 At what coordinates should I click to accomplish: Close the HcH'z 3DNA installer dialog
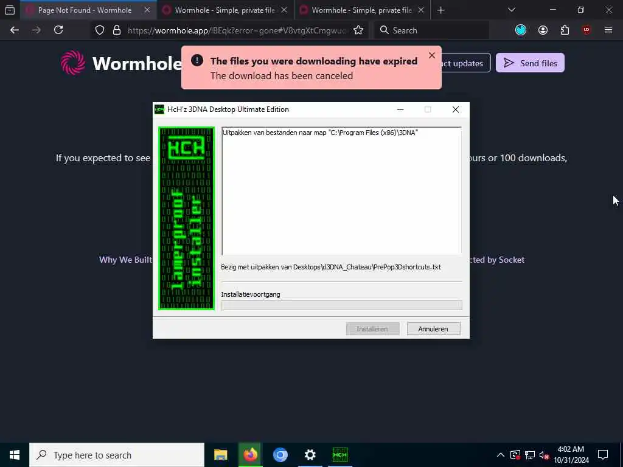click(x=455, y=109)
